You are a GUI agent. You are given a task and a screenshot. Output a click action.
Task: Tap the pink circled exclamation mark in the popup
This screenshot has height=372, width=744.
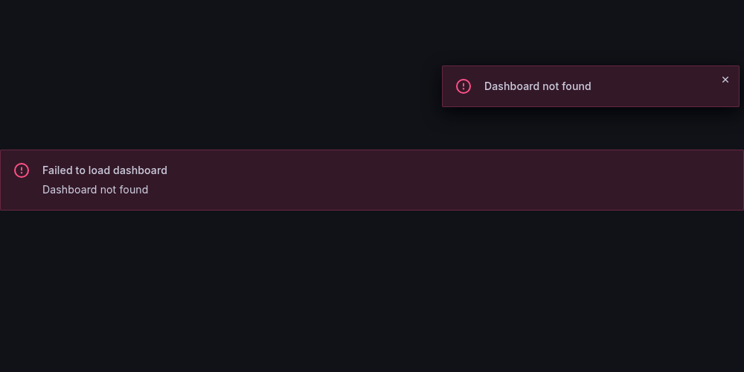pos(463,86)
